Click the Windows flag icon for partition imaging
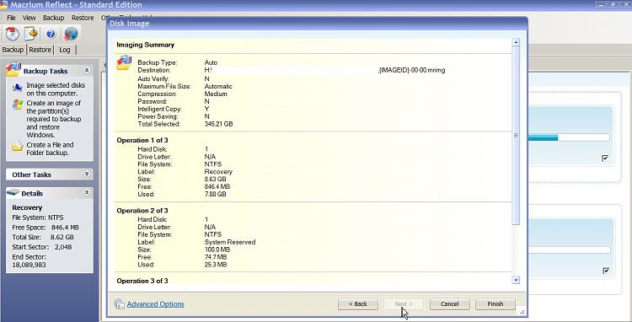This screenshot has width=632, height=322. click(18, 105)
